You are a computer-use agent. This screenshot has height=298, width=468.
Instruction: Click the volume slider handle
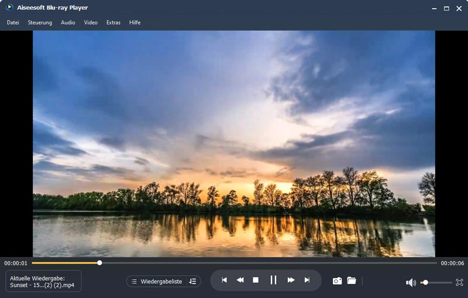coord(426,282)
